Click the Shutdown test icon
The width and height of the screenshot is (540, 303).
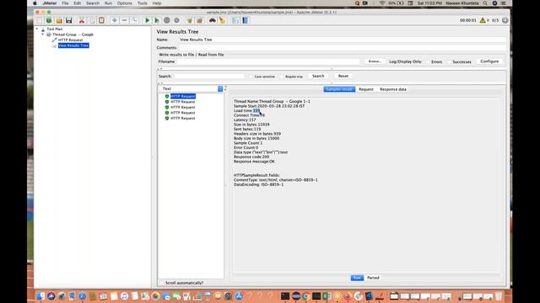tap(176, 20)
